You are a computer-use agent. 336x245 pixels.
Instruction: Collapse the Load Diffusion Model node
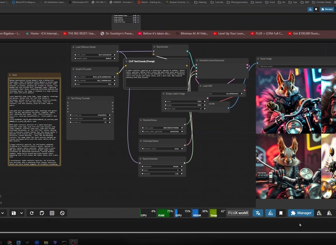coord(73,48)
